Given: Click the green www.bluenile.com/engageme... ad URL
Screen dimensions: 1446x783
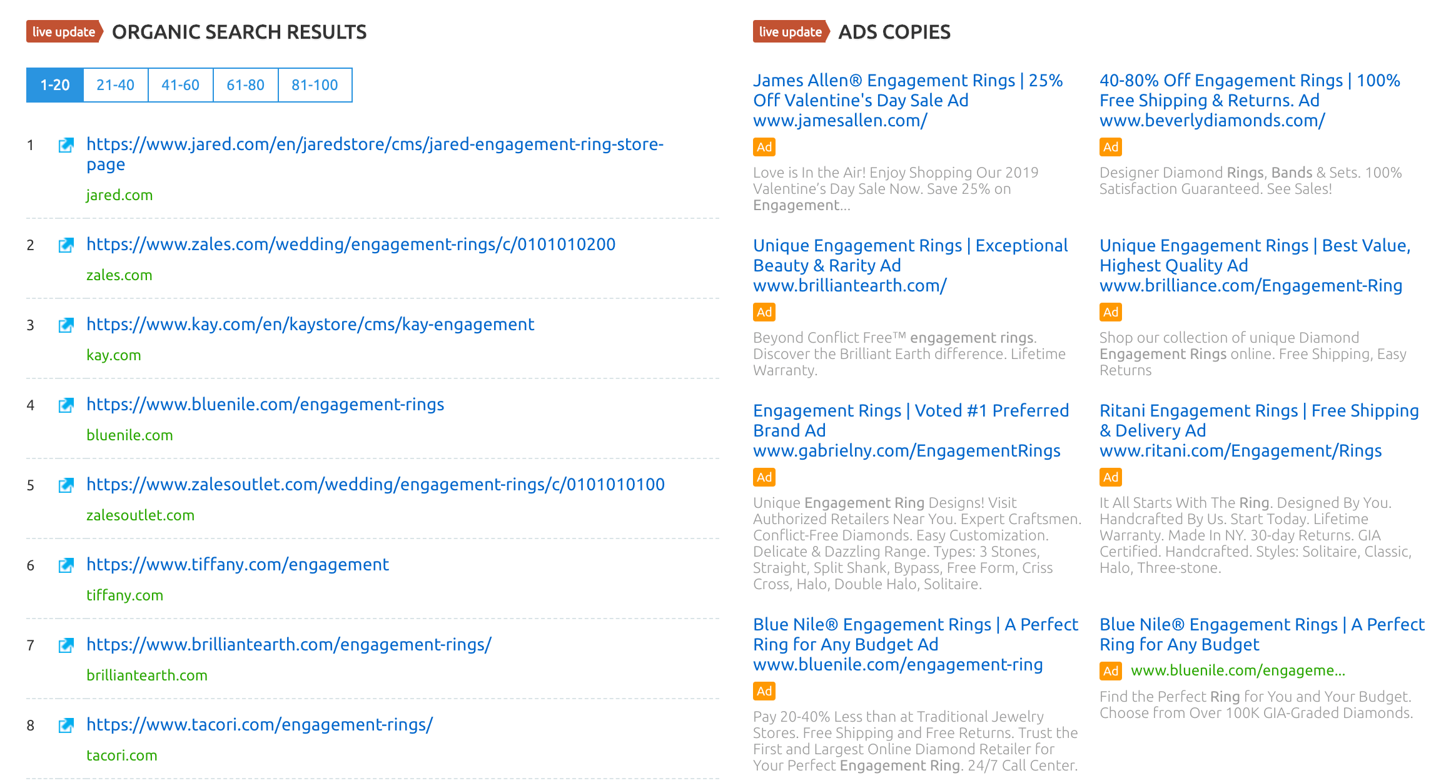Looking at the screenshot, I should coord(1238,670).
